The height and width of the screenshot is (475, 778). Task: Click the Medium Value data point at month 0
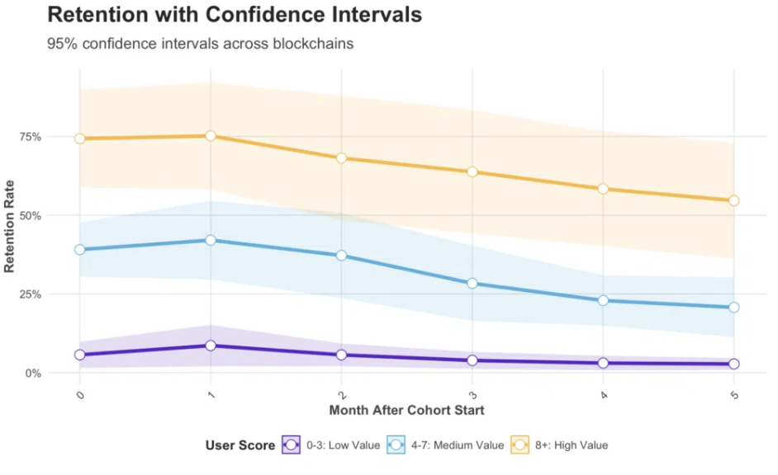(x=80, y=249)
